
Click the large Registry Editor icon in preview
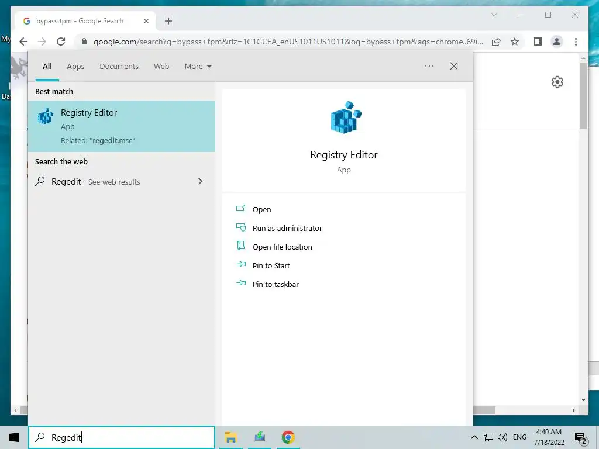click(346, 117)
